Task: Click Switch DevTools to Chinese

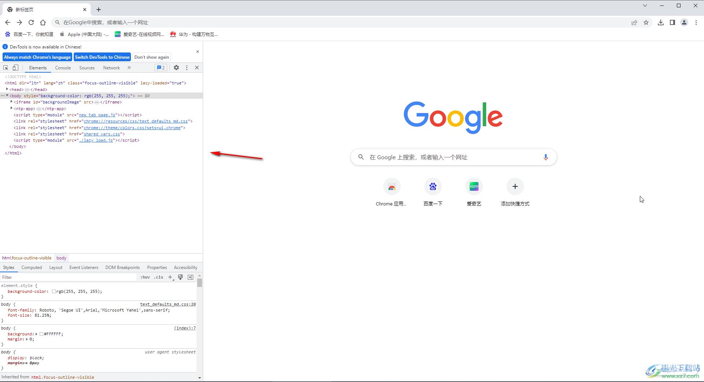Action: click(102, 57)
